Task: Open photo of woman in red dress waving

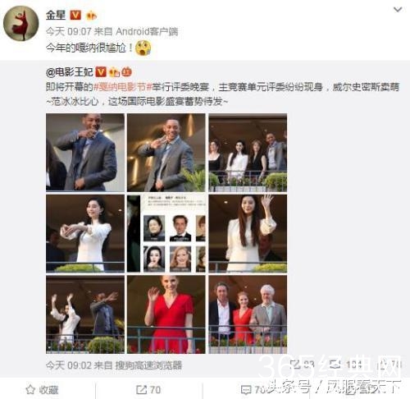Action: coord(166,314)
